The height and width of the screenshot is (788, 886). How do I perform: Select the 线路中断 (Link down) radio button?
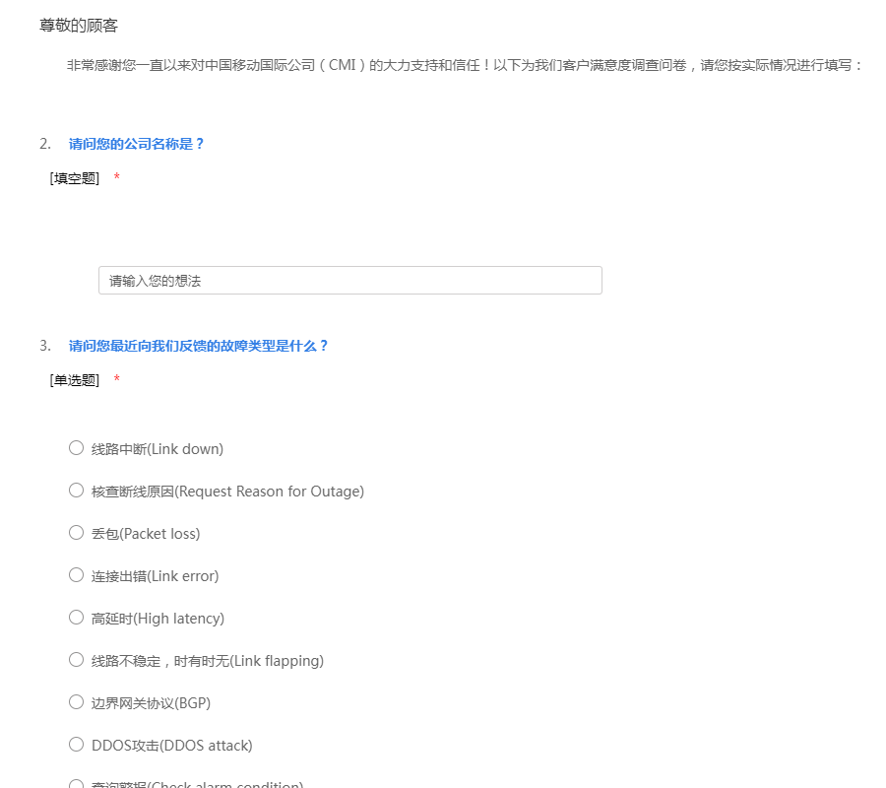pyautogui.click(x=76, y=448)
